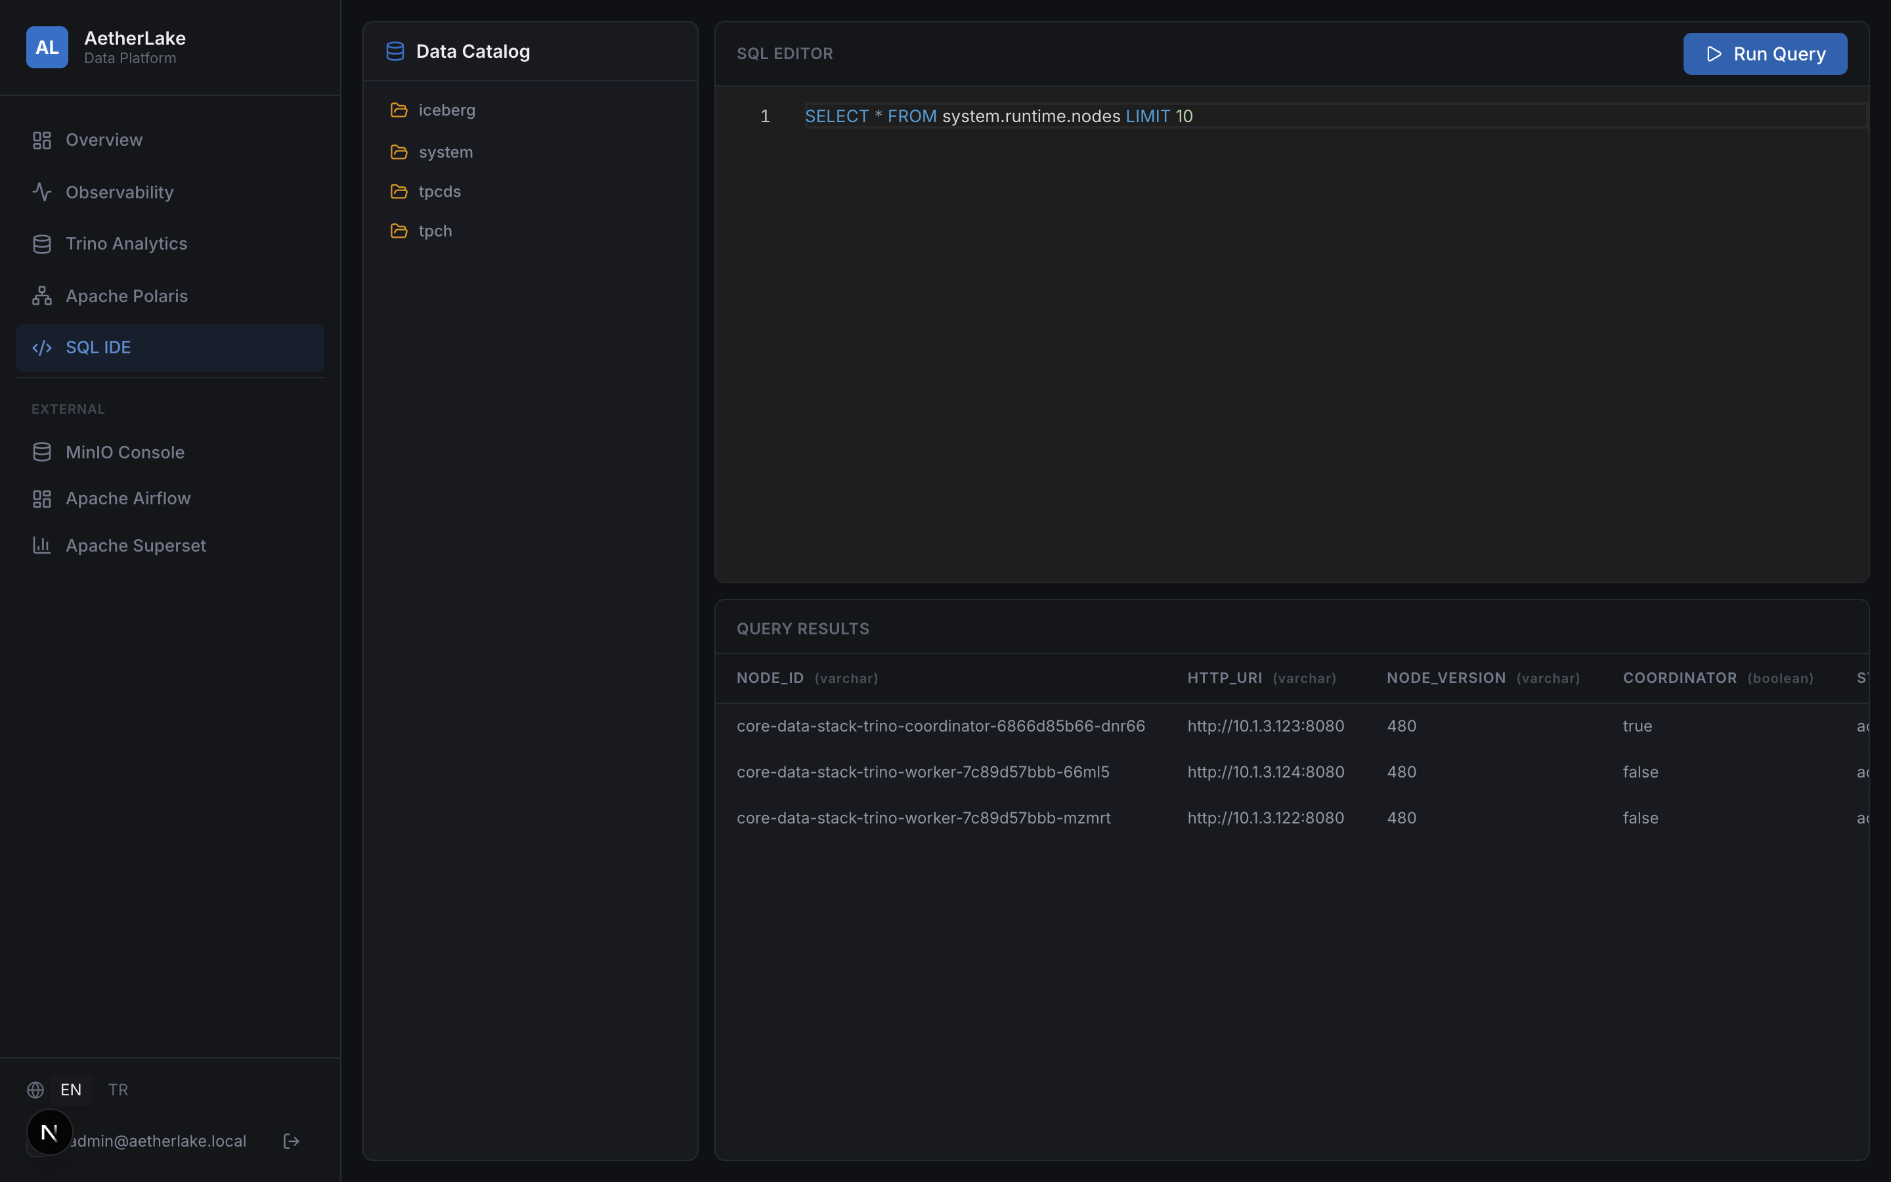
Task: Expand the tpcds catalog
Action: (x=530, y=192)
